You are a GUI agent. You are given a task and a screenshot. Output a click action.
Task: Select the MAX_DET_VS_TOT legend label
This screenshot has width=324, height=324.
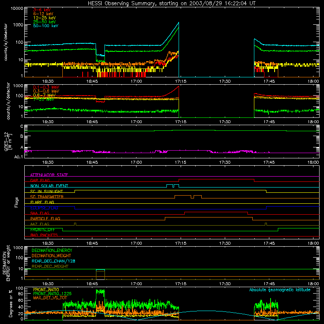click(x=50, y=298)
